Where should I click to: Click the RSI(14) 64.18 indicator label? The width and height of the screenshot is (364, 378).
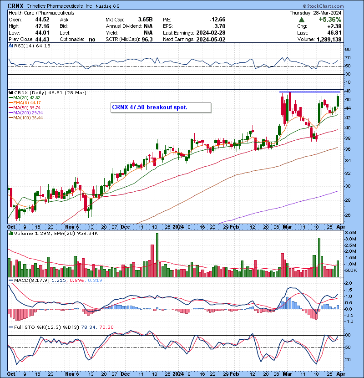[32, 46]
